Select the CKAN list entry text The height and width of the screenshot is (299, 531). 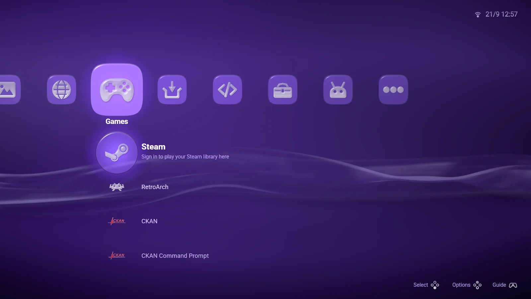pos(149,221)
